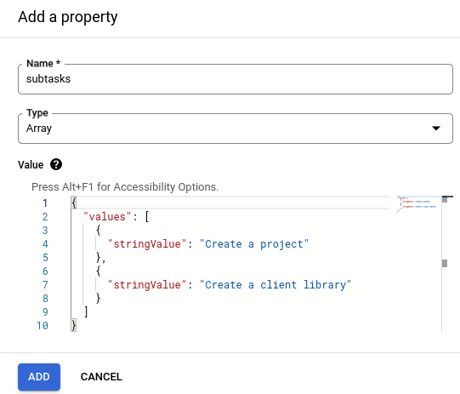Click line number 10 in the editor
This screenshot has height=394, width=460.
point(43,326)
